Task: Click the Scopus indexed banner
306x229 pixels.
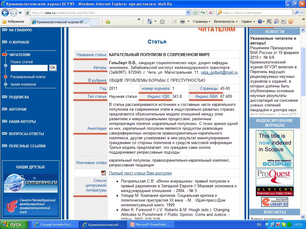Action: pos(275,149)
